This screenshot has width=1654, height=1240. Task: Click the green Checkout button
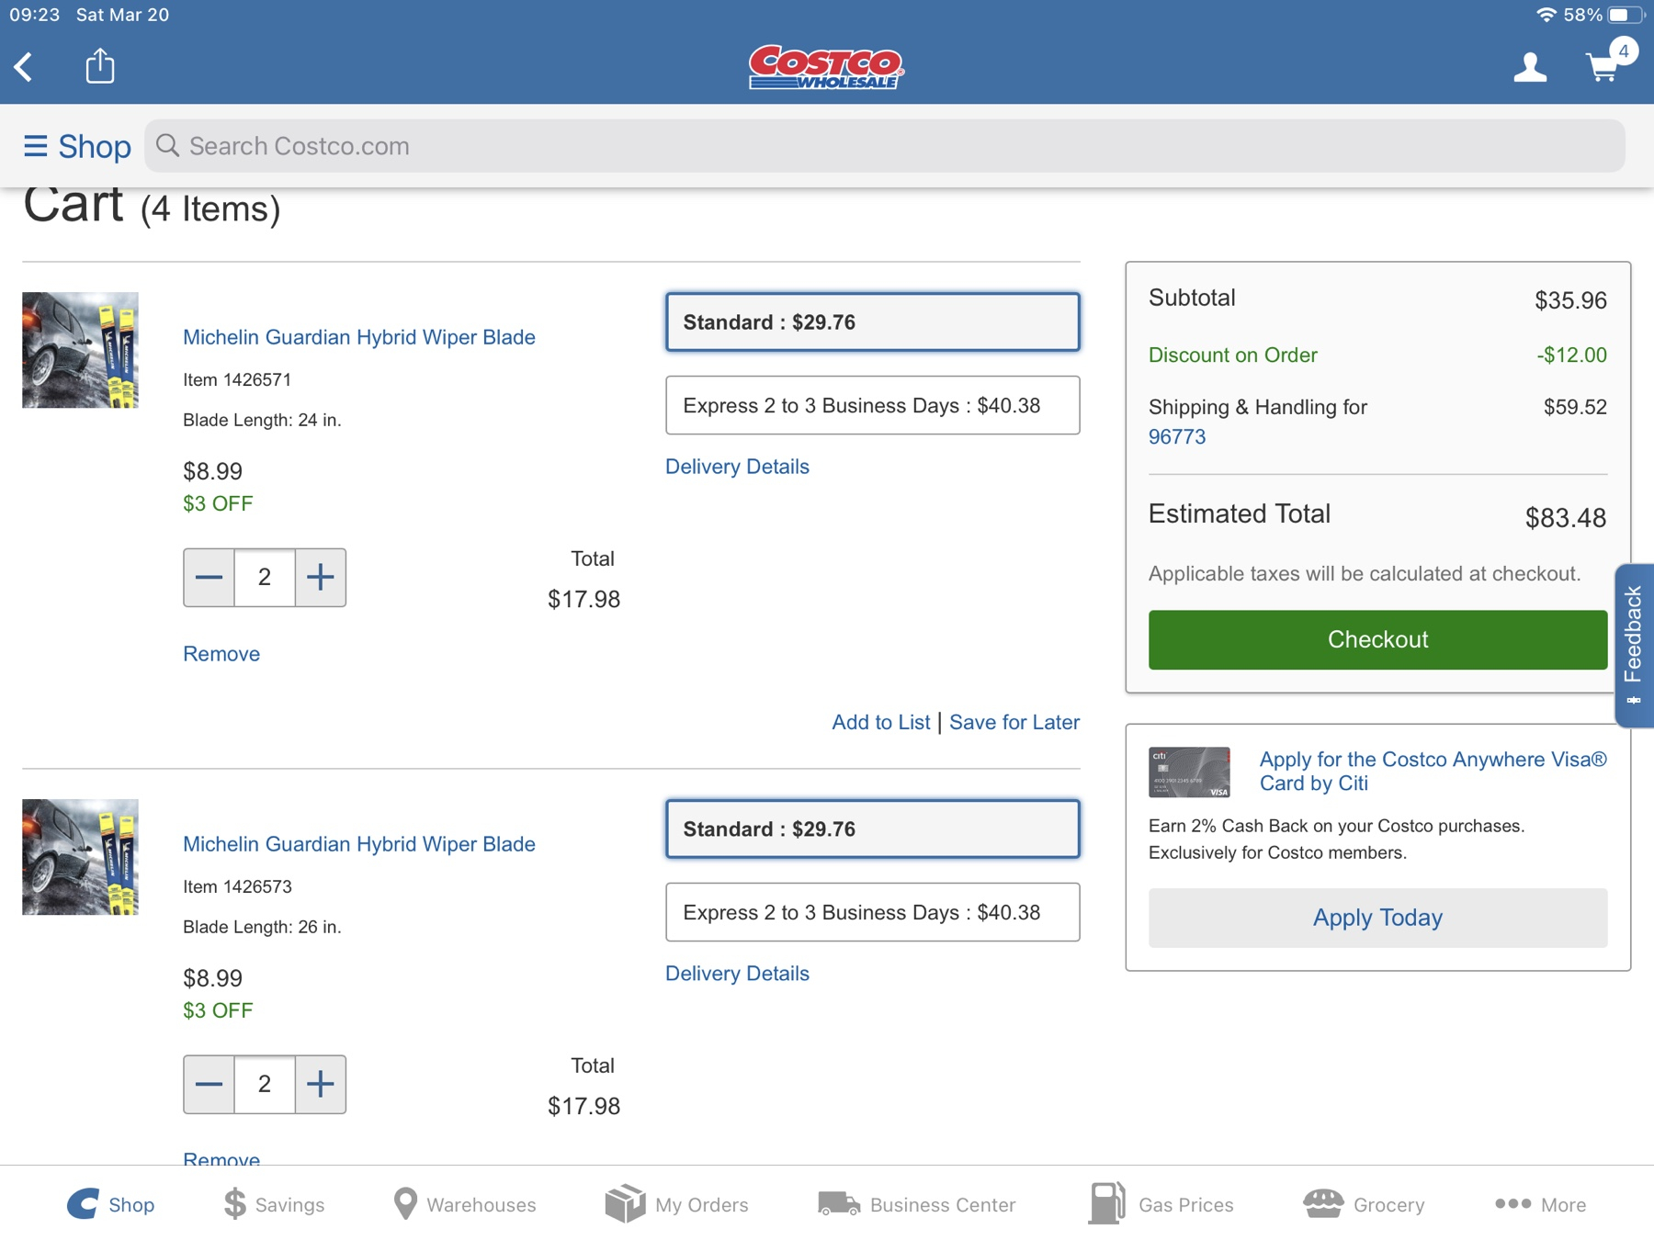tap(1377, 639)
